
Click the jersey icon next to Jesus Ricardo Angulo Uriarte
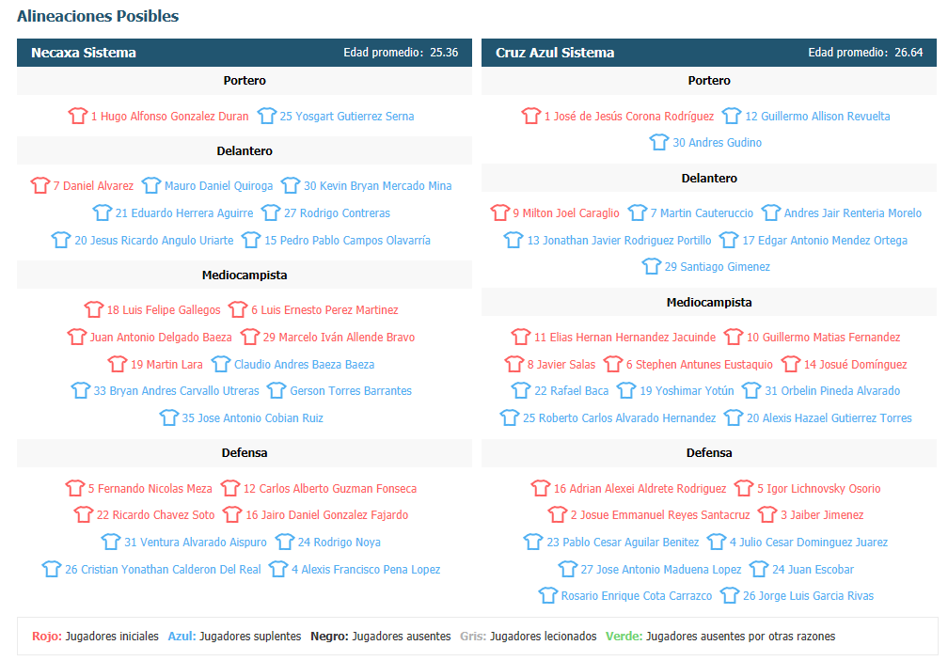click(x=61, y=239)
